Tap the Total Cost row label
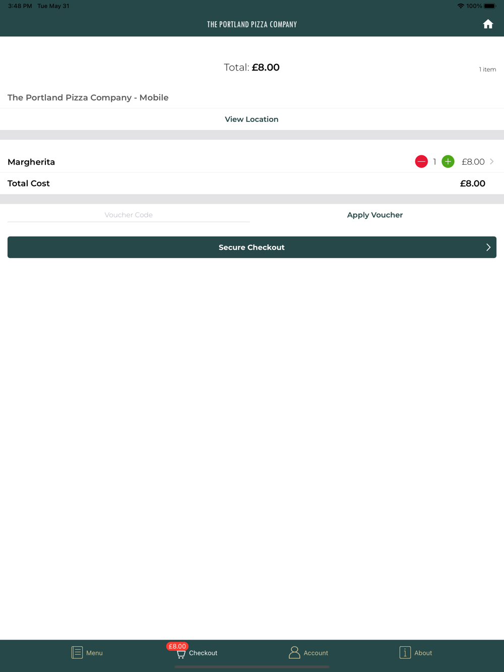 click(29, 183)
